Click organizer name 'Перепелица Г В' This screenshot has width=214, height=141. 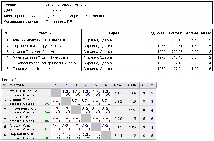(59, 22)
